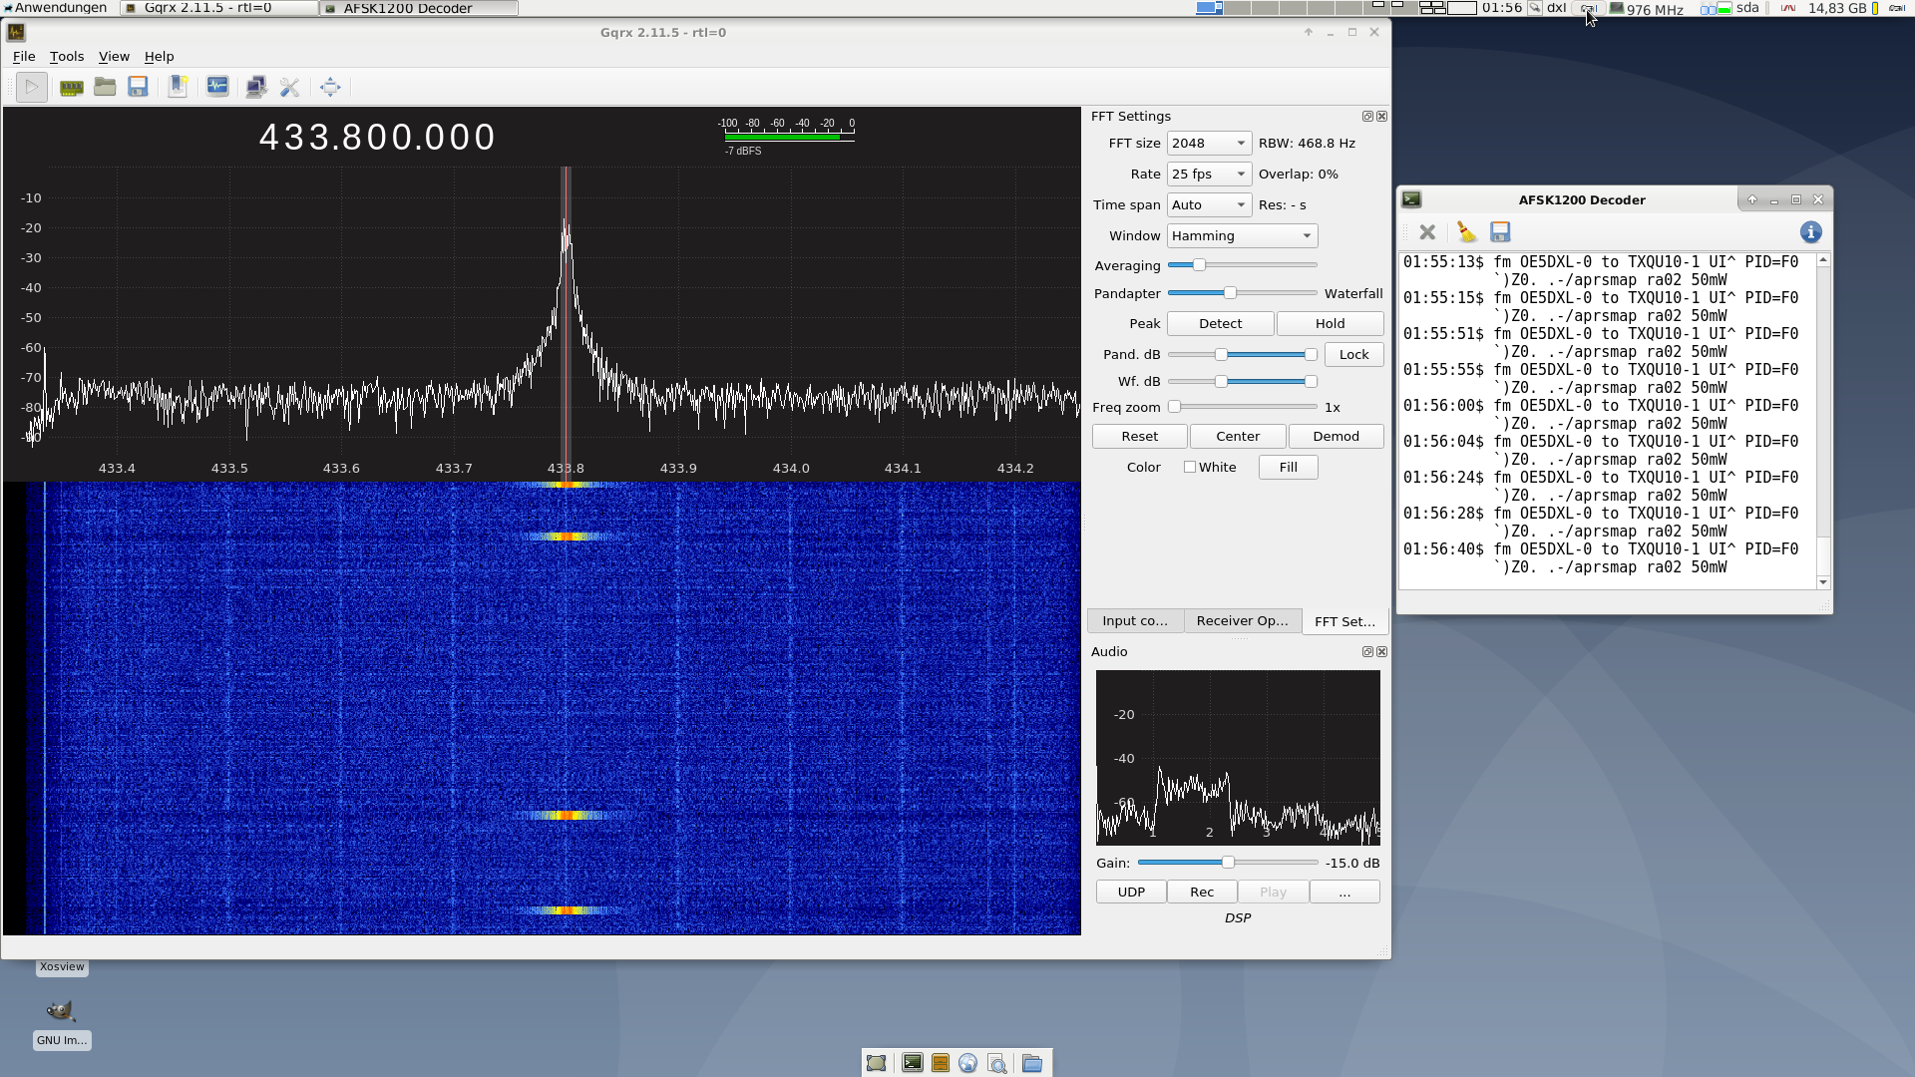Viewport: 1915px width, 1077px height.
Task: Switch to the Input controls tab
Action: point(1135,621)
